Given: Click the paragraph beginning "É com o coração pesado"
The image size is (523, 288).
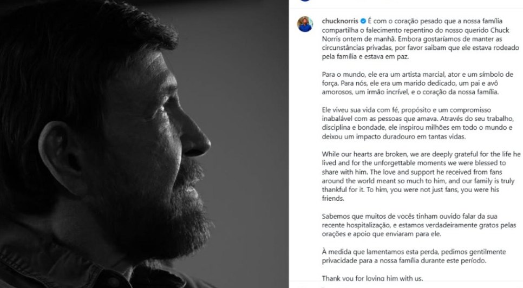Looking at the screenshot, I should click(421, 38).
